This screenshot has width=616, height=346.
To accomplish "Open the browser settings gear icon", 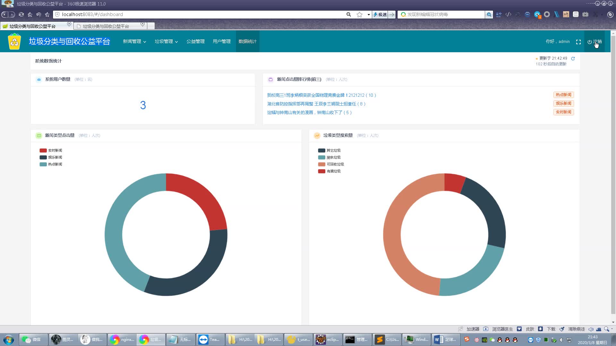I will pos(610,14).
